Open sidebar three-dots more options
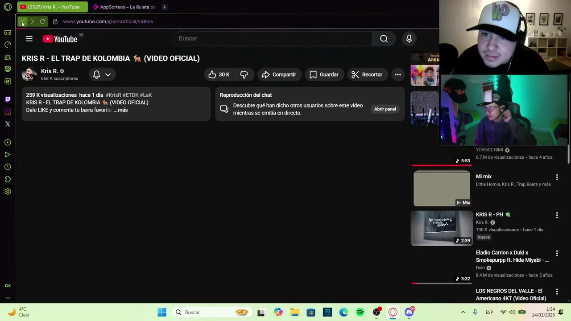The height and width of the screenshot is (321, 571). [x=8, y=298]
